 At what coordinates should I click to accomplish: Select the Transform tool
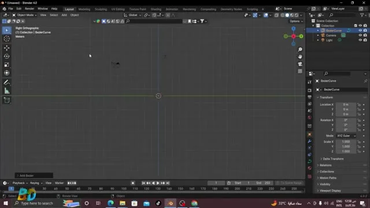point(6,73)
